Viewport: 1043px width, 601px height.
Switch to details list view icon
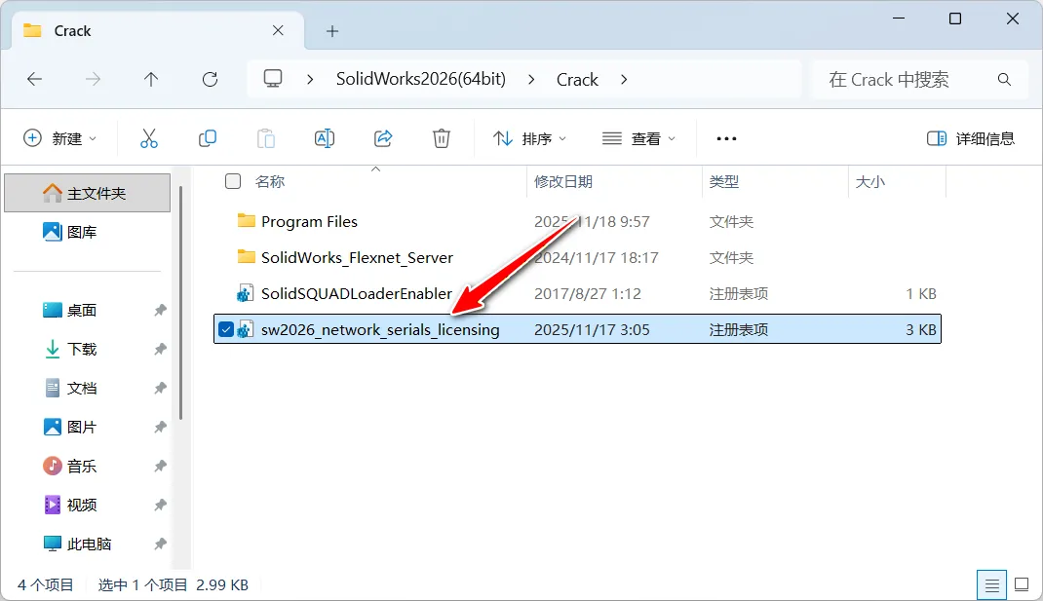point(991,585)
